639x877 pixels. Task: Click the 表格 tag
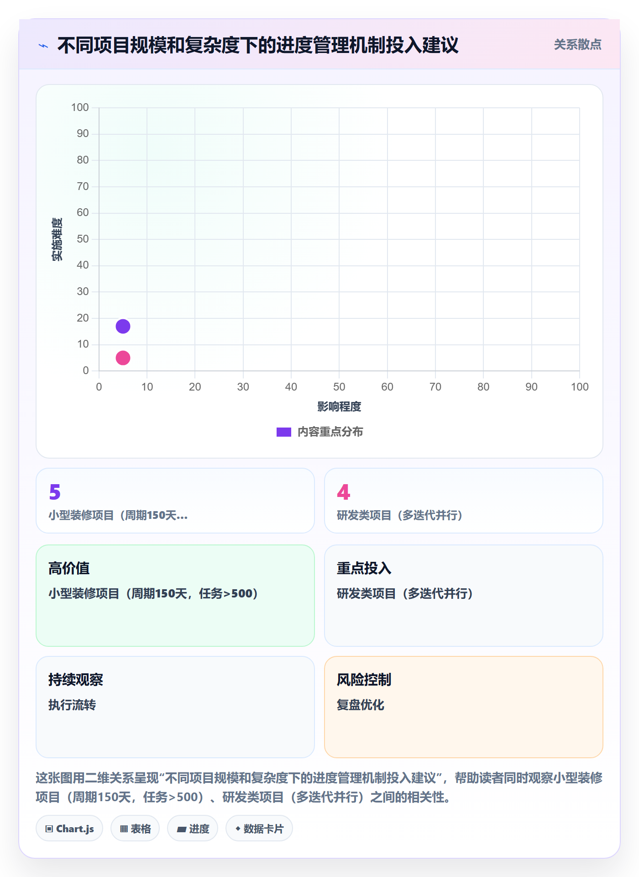click(135, 829)
